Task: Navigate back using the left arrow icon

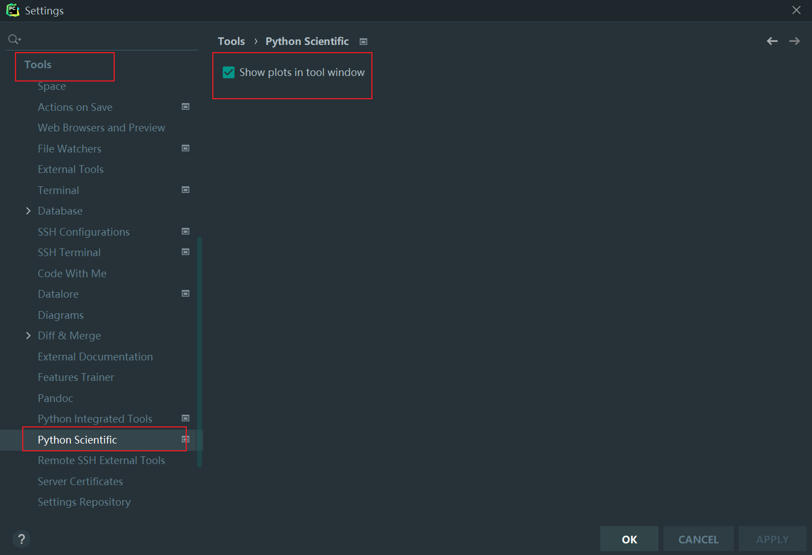Action: coord(772,40)
